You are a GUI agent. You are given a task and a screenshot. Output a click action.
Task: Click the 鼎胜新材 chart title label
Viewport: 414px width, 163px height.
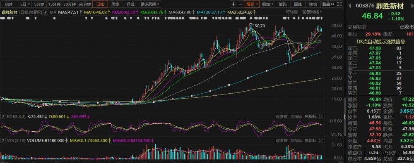tap(9, 12)
